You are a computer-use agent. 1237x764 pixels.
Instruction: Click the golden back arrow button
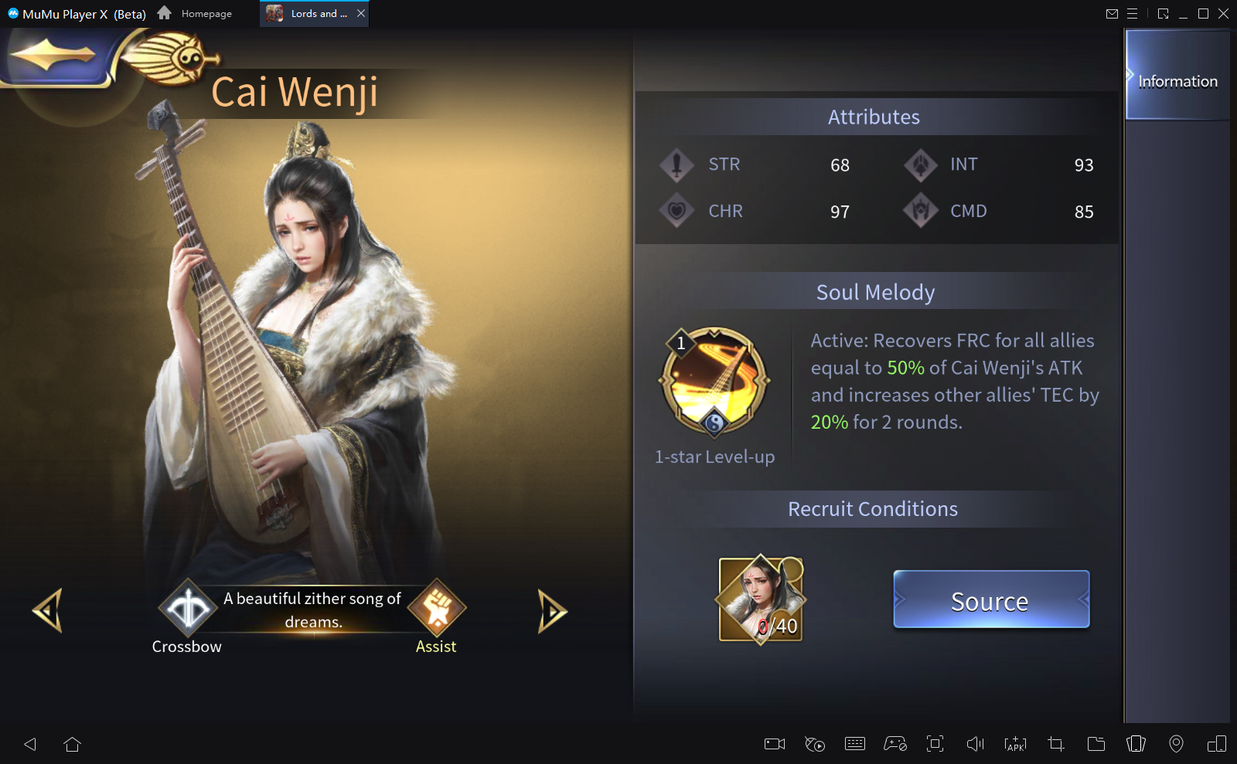tap(52, 56)
